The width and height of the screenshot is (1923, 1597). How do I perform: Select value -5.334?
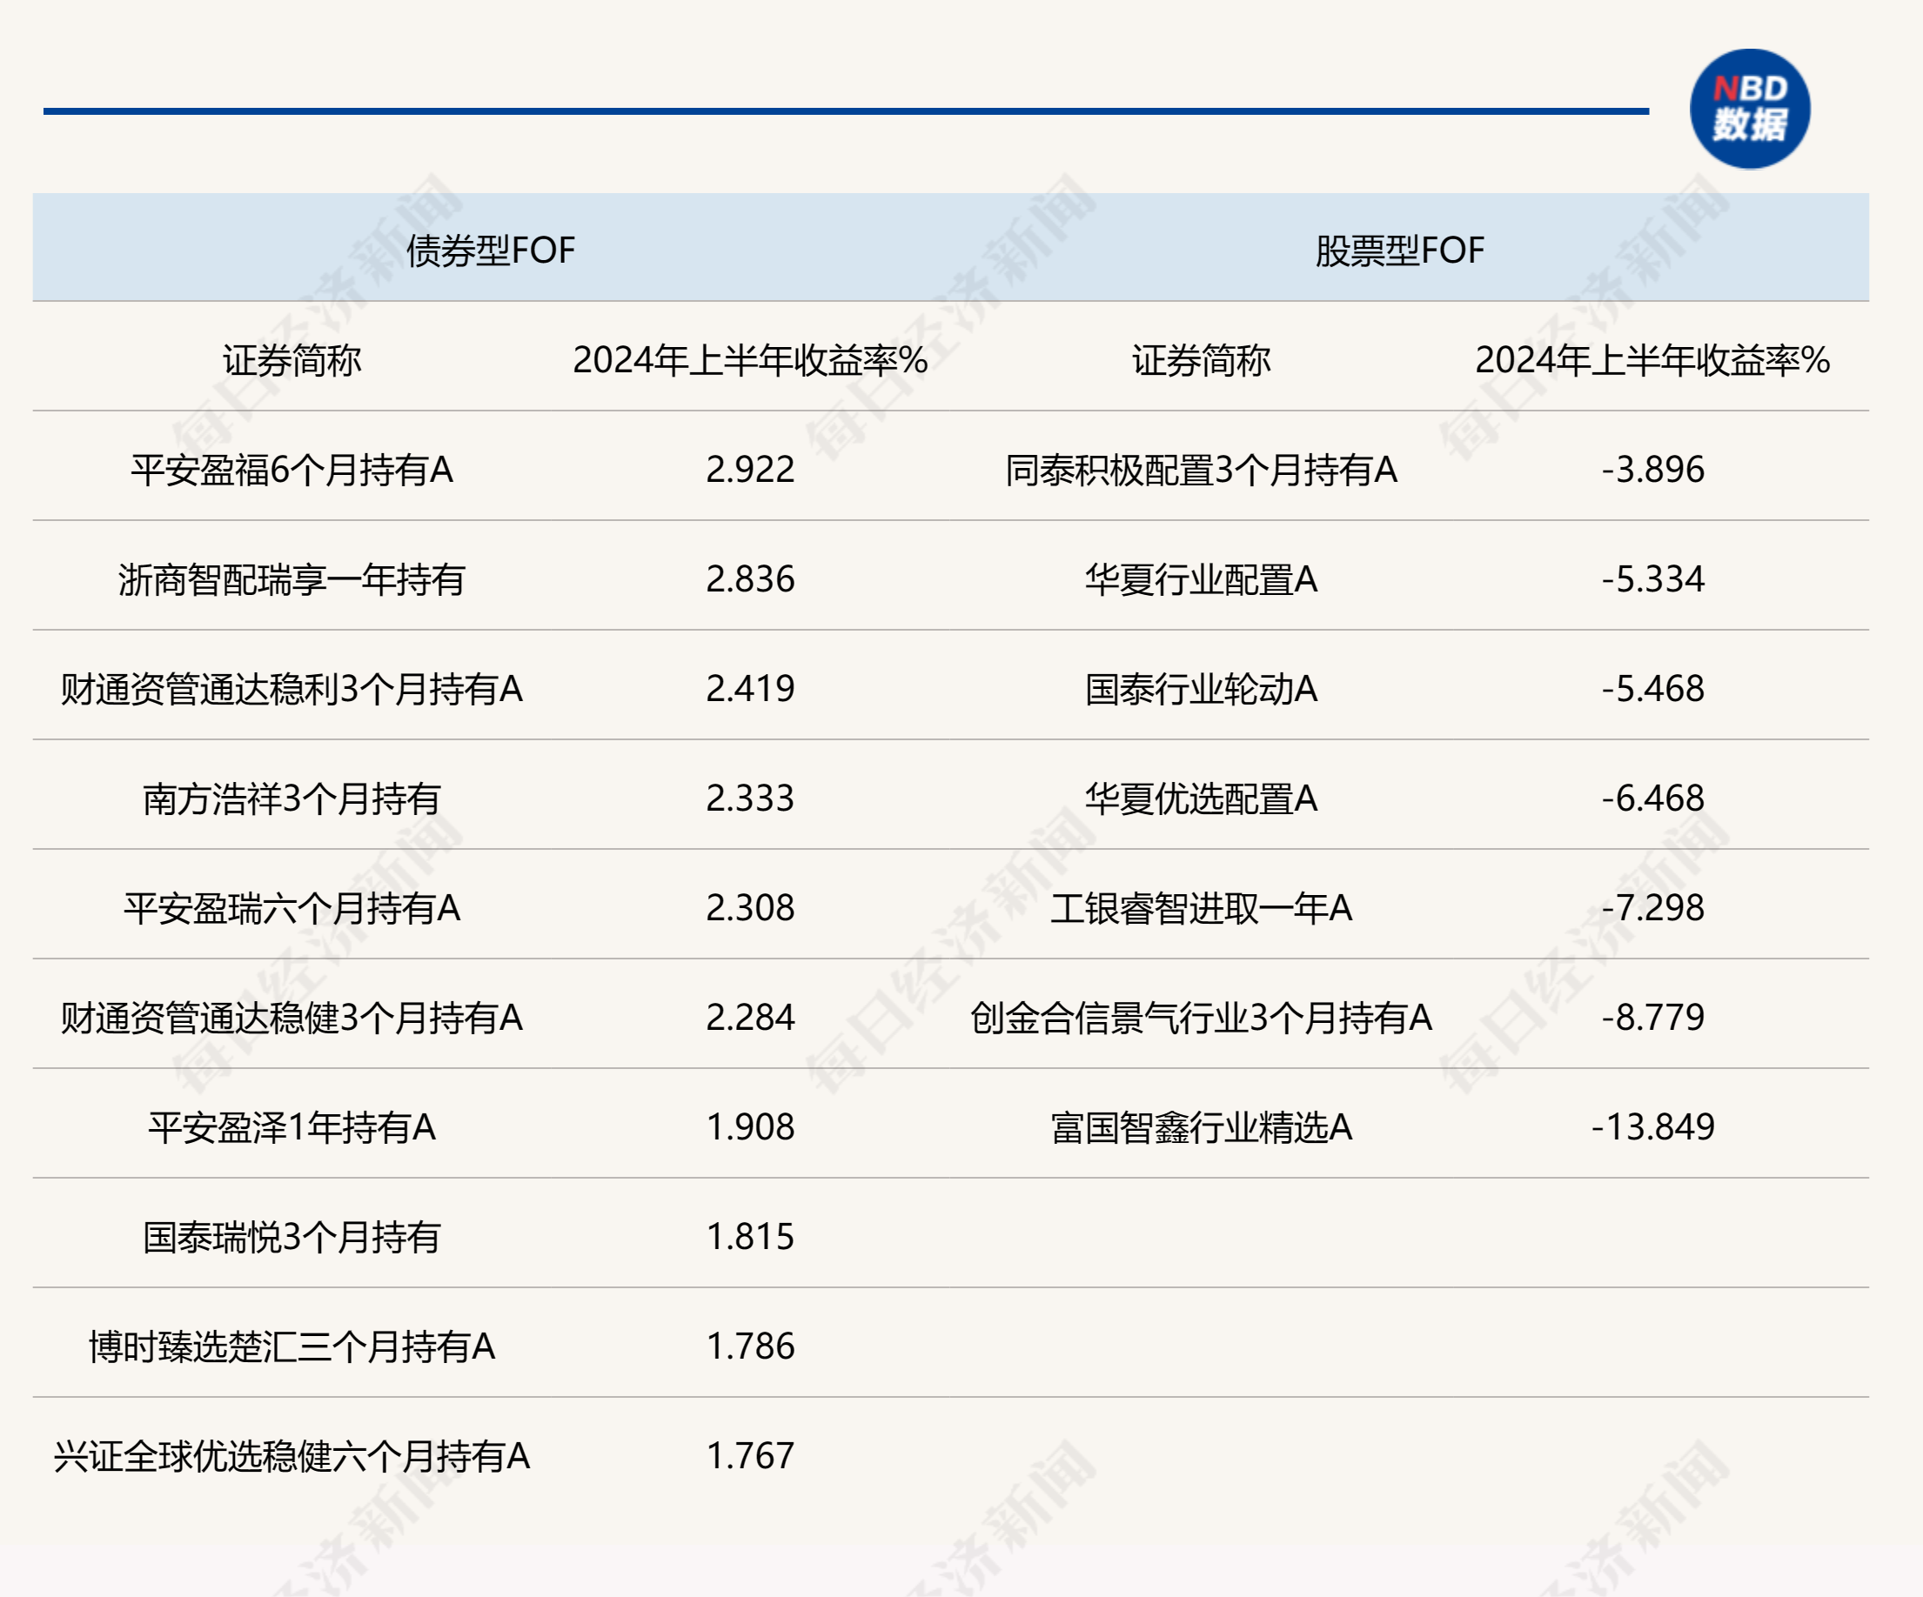(x=1652, y=578)
